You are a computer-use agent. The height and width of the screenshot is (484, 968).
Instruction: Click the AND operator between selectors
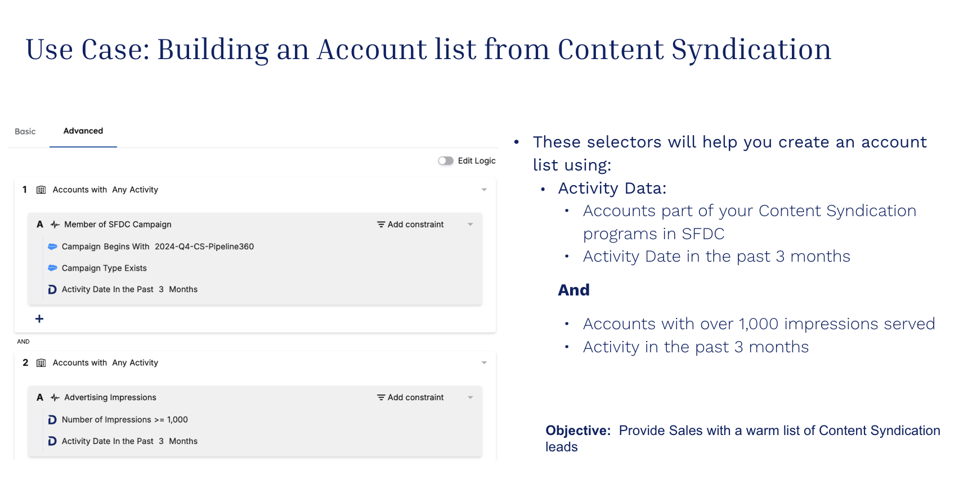tap(23, 342)
